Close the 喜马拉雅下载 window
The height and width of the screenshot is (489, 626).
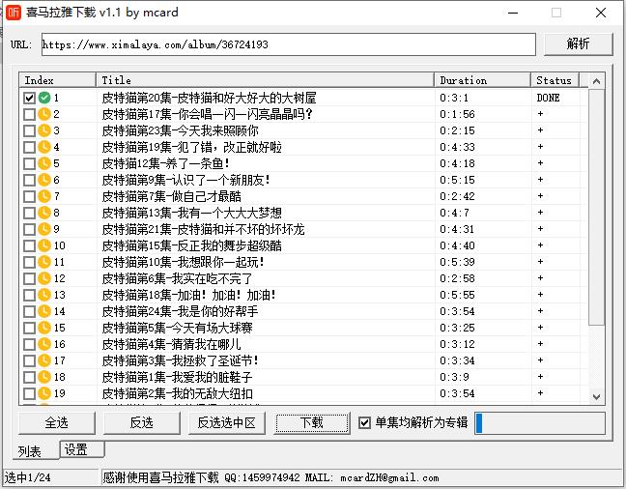coord(601,13)
